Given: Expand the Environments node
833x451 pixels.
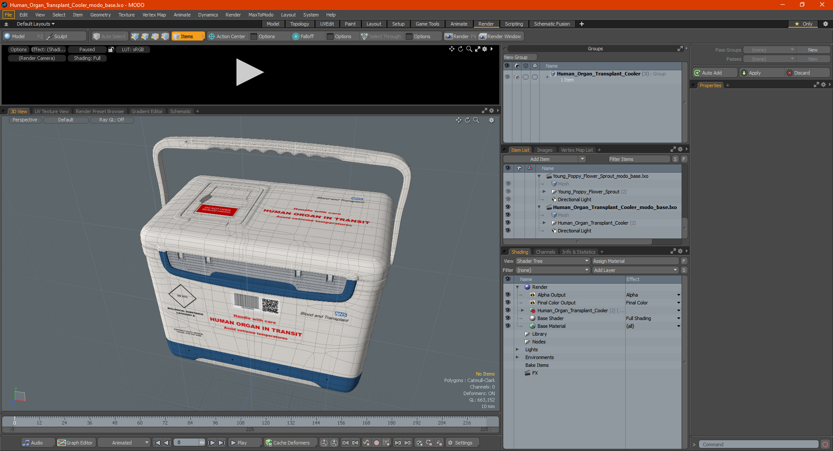Looking at the screenshot, I should coord(517,357).
